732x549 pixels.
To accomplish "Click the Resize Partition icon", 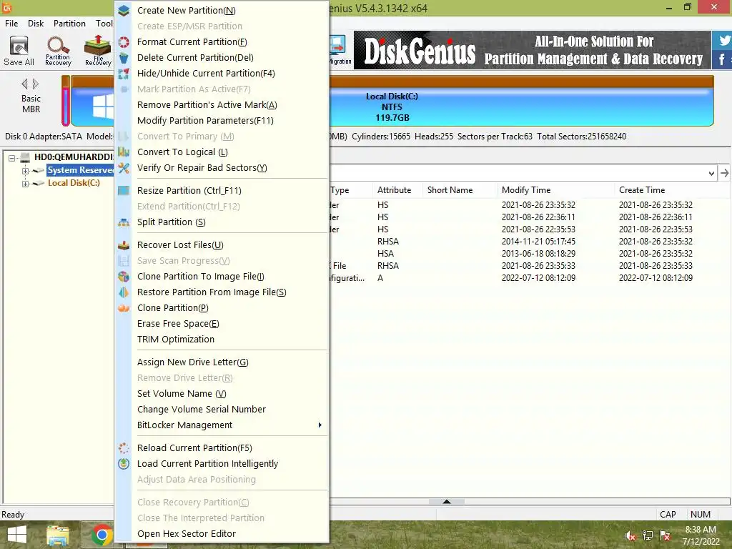I will pyautogui.click(x=124, y=190).
